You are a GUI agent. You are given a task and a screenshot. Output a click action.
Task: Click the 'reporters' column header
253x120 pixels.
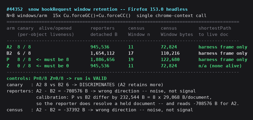[x=102, y=28]
